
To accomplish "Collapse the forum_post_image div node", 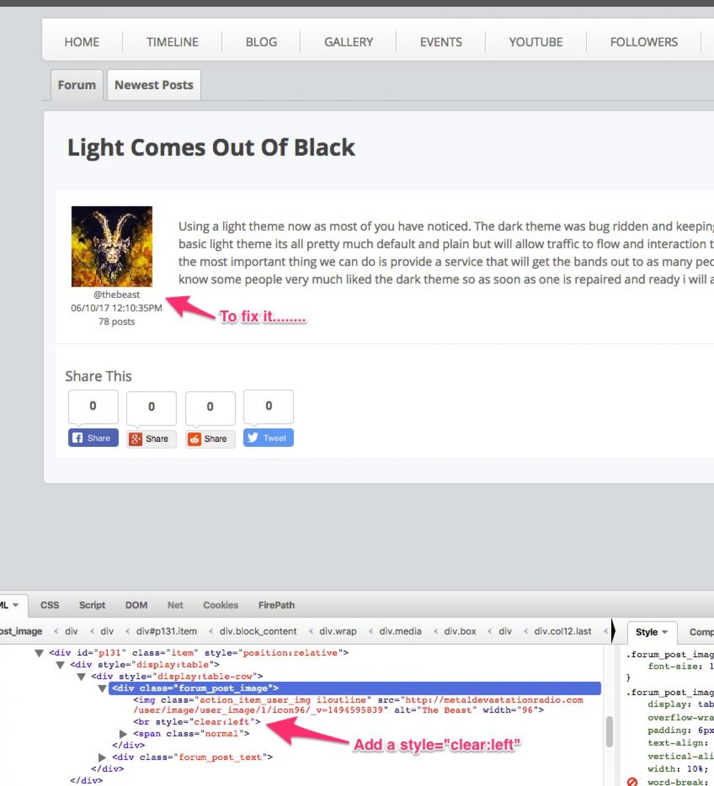I will [x=103, y=688].
